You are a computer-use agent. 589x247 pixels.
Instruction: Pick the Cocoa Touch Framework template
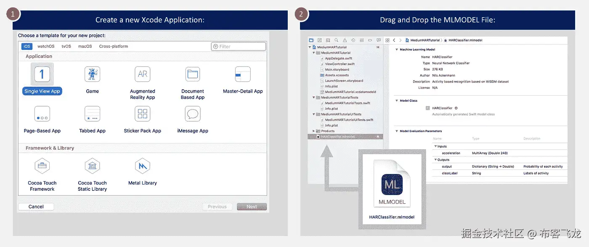[42, 174]
